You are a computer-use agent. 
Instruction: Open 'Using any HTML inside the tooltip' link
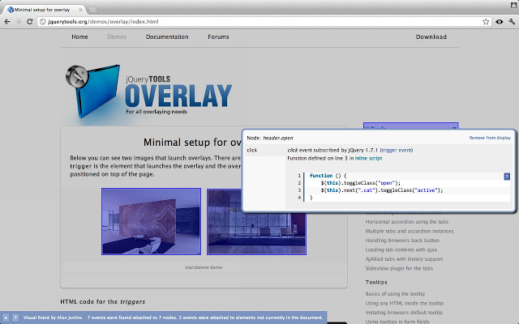405,303
